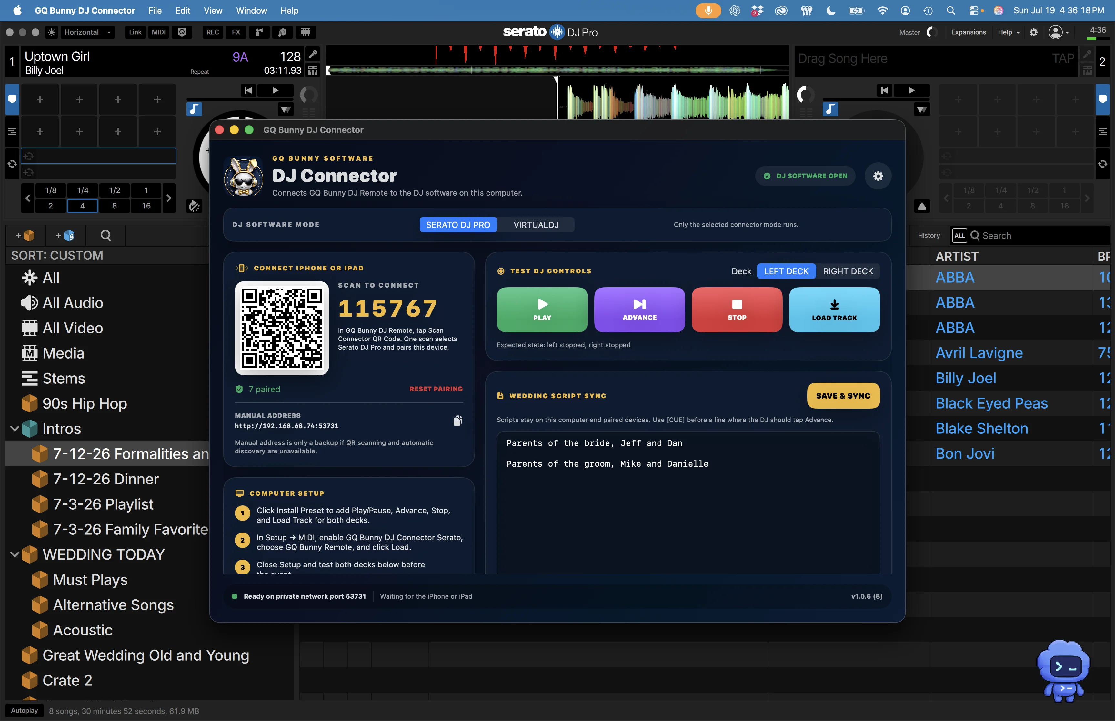
Task: Open the History tab in Serato
Action: [x=929, y=236]
